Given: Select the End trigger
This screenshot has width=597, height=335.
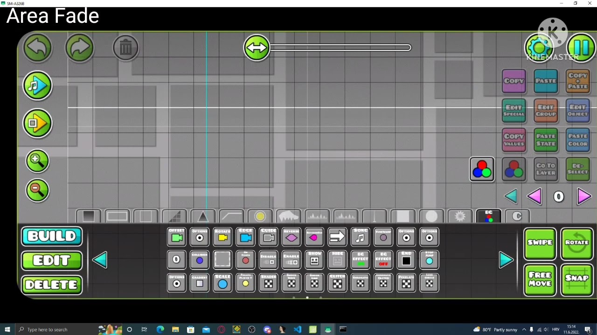Looking at the screenshot, I should pos(406,260).
